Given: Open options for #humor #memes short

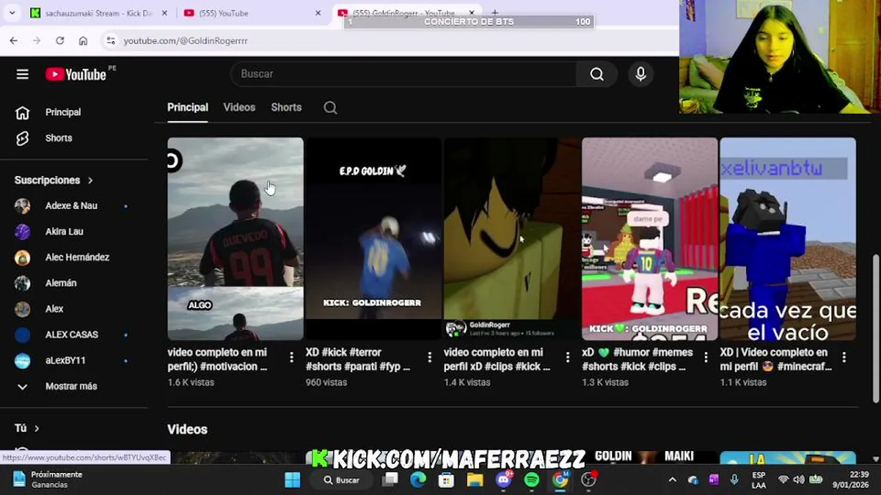Looking at the screenshot, I should [705, 357].
